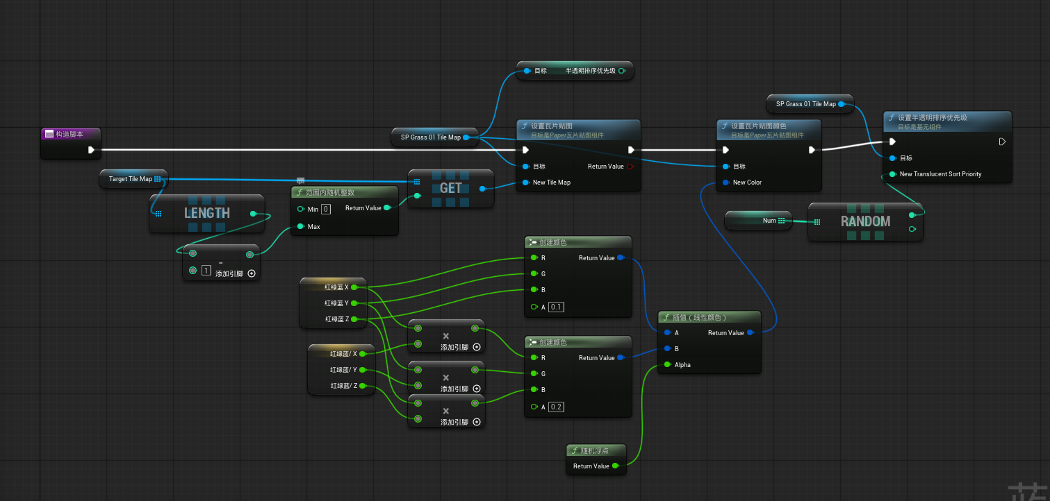Click 红绿蓝/ X output pin
1050x501 pixels.
pyautogui.click(x=363, y=354)
